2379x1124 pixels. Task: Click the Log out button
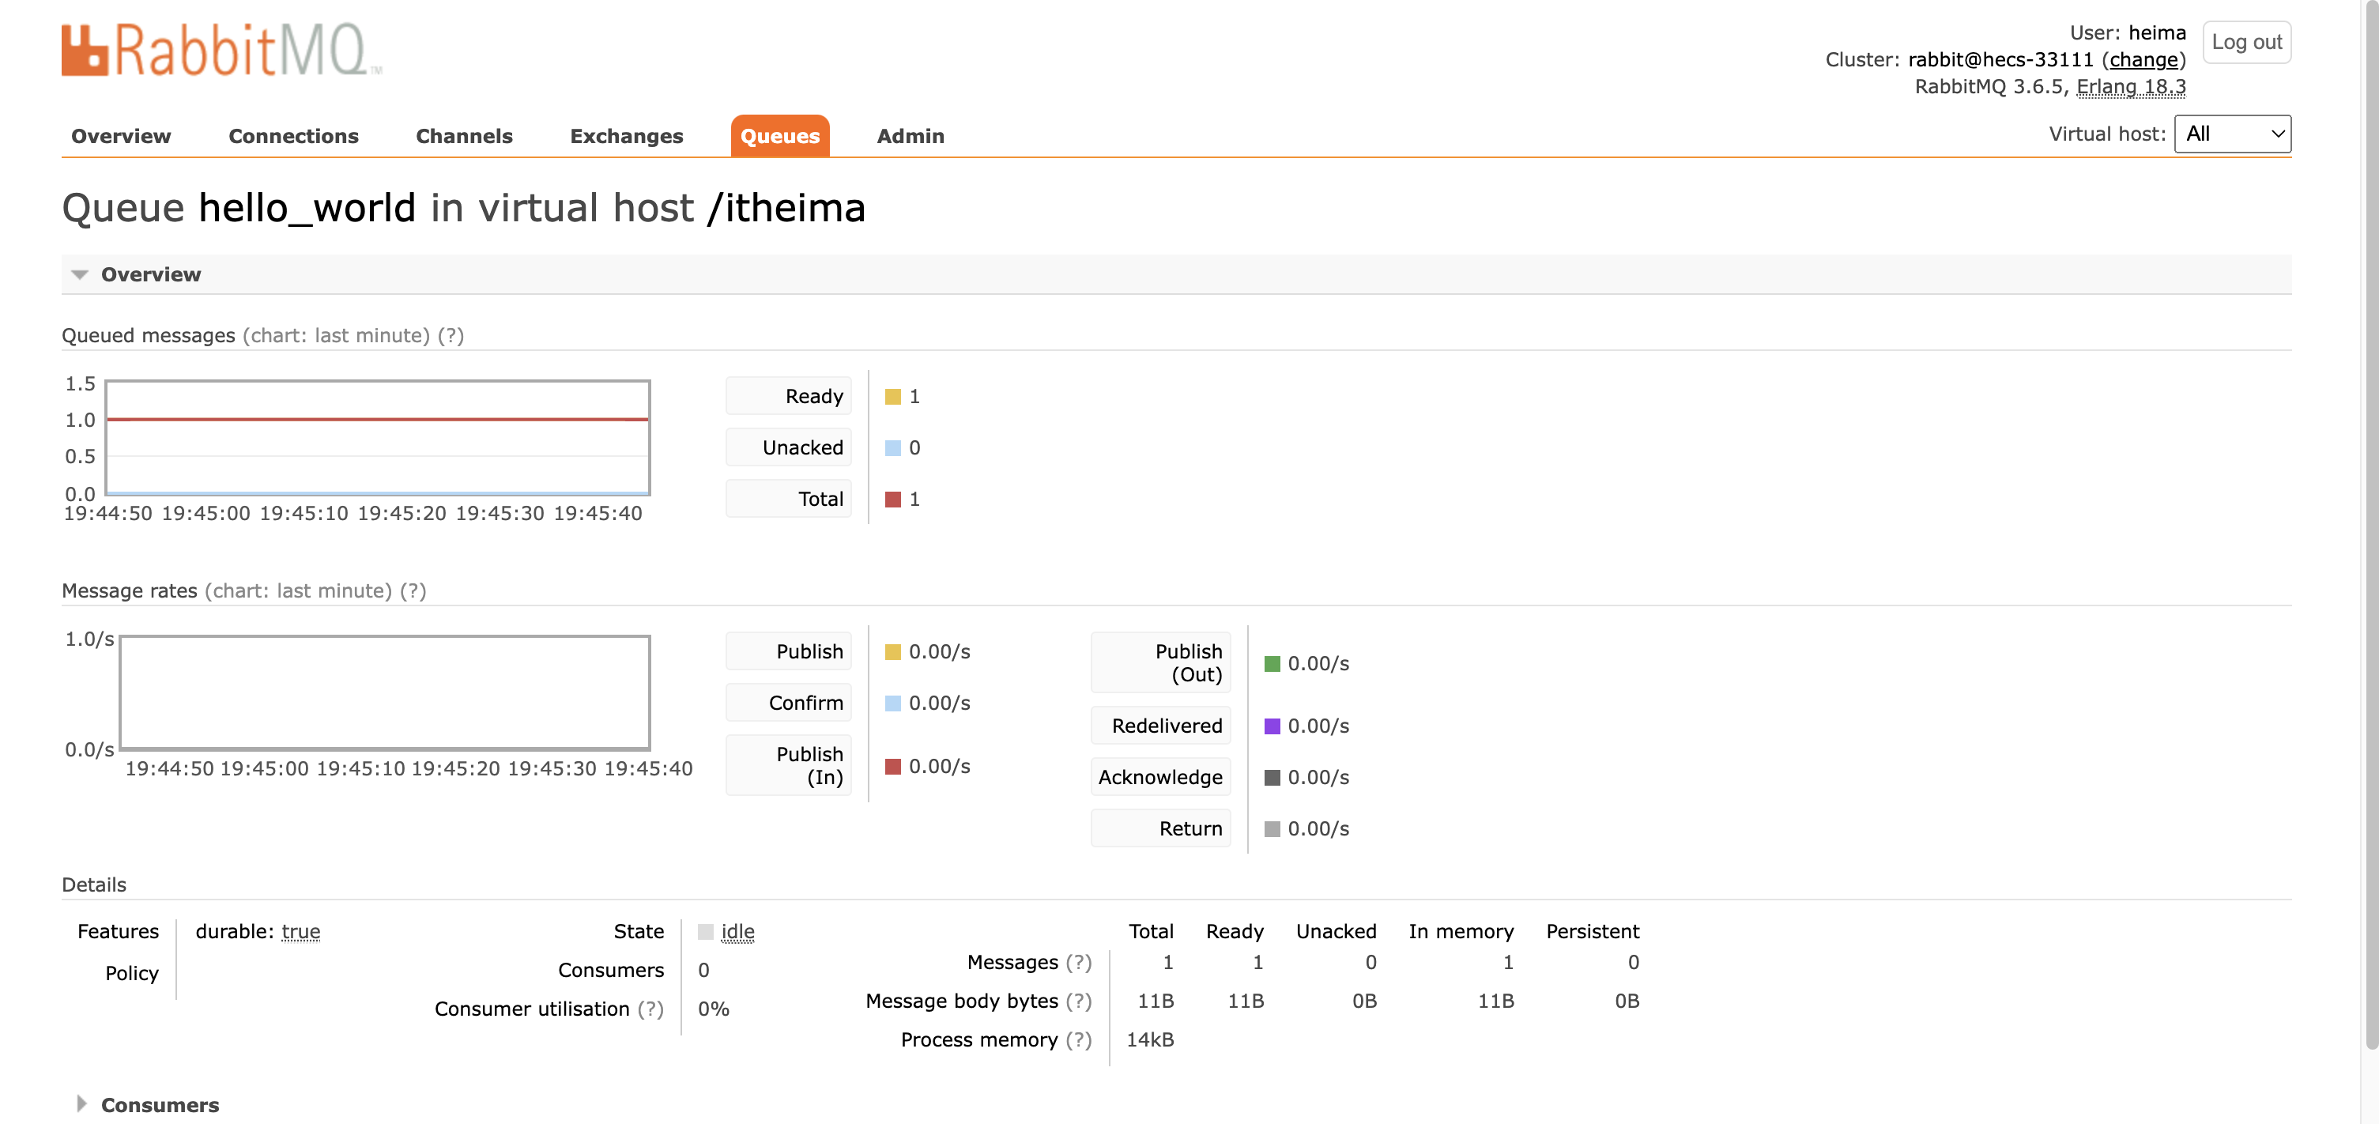tap(2245, 43)
